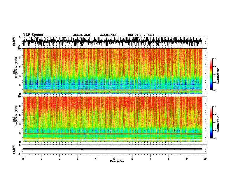Click the ch.2 spectrogram color bar

211,122
